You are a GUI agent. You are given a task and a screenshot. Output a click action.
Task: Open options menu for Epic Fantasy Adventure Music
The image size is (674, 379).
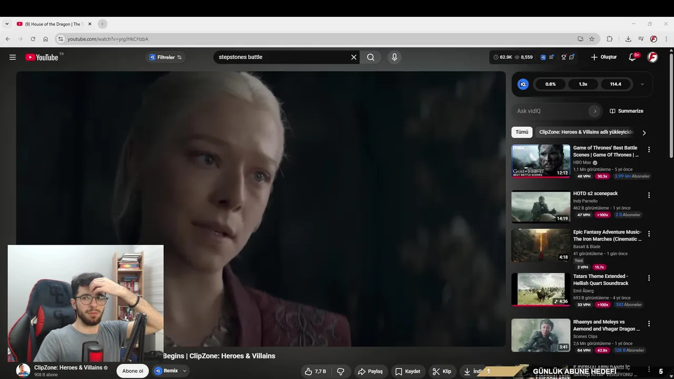pos(649,234)
